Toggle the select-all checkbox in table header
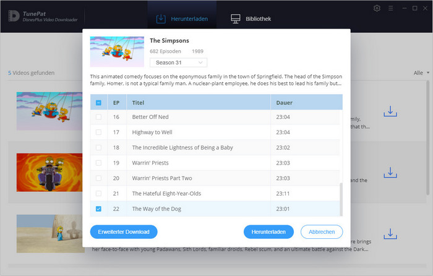The height and width of the screenshot is (276, 433). (98, 103)
